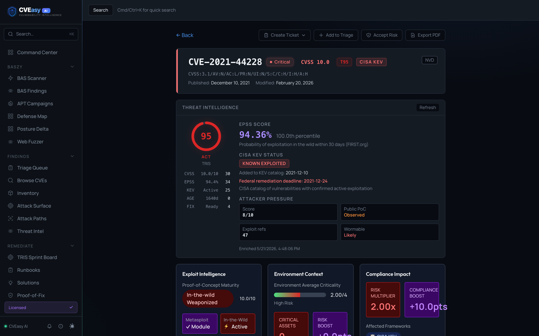Click the Public PoC Observed card
The image size is (539, 336).
click(x=390, y=212)
